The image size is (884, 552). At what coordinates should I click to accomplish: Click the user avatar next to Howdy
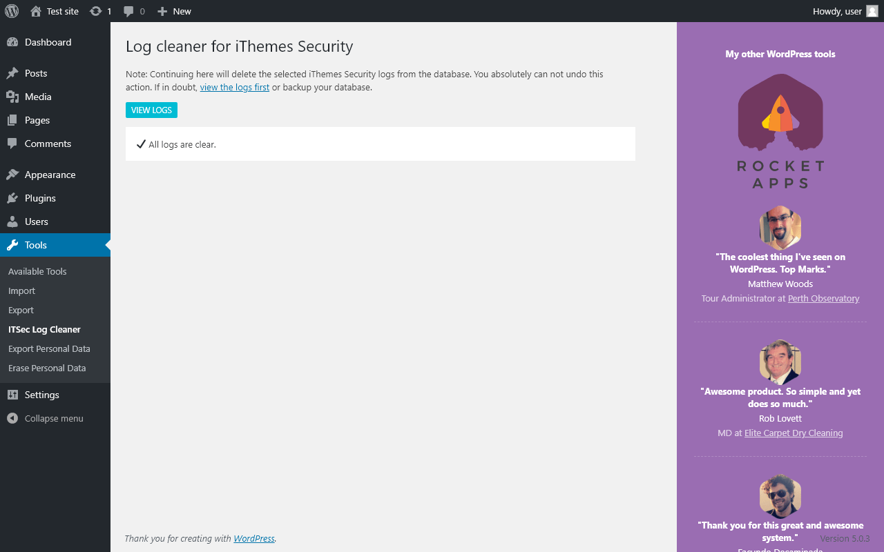pos(872,11)
